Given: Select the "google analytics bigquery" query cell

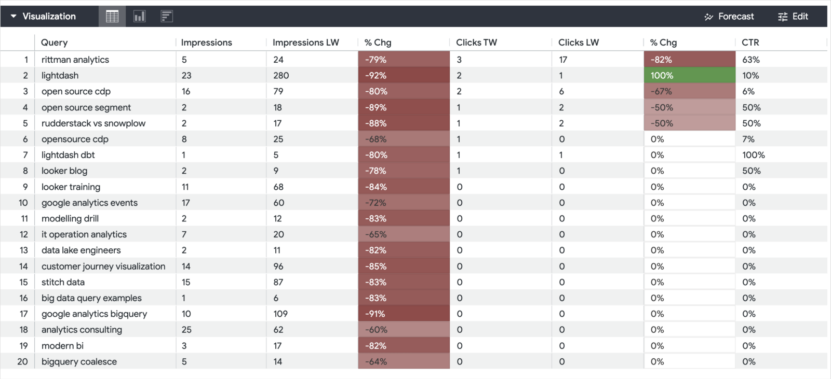Looking at the screenshot, I should pos(94,314).
